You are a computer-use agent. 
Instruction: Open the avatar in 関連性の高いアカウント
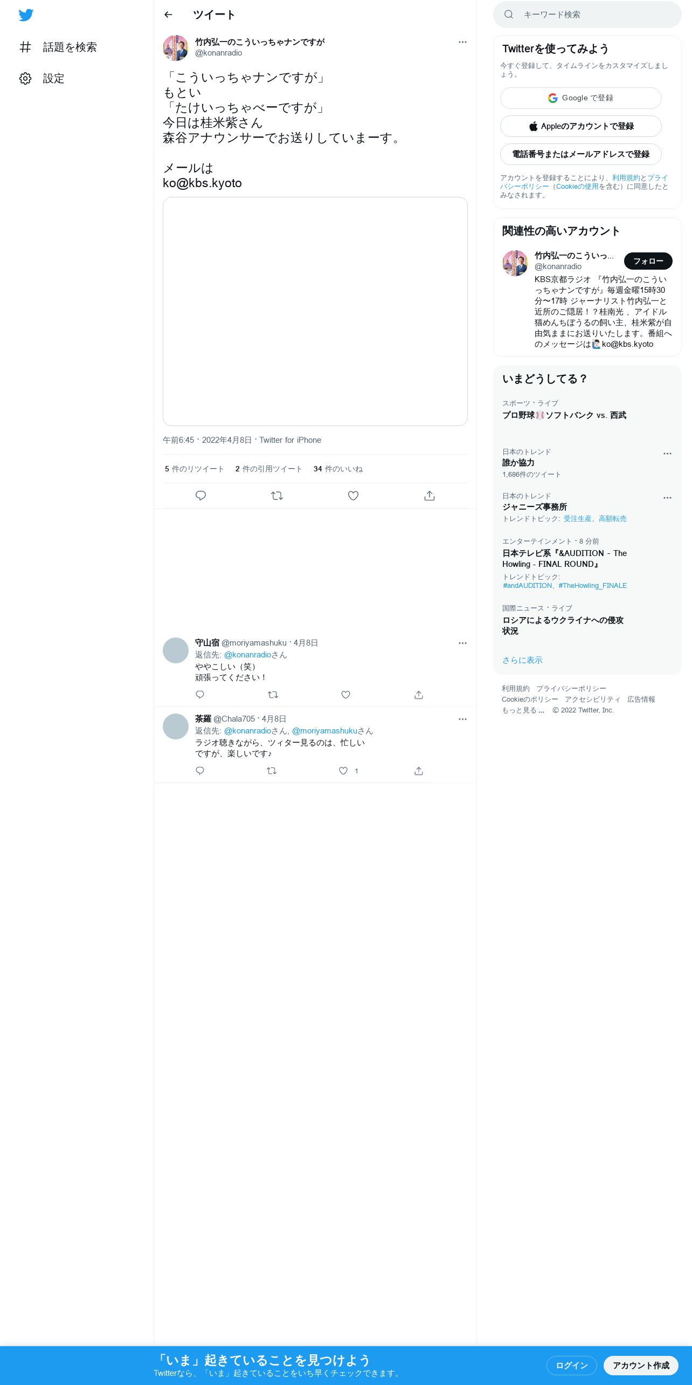(x=515, y=263)
